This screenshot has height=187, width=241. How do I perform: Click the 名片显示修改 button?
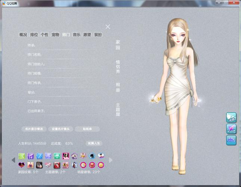[34, 129]
